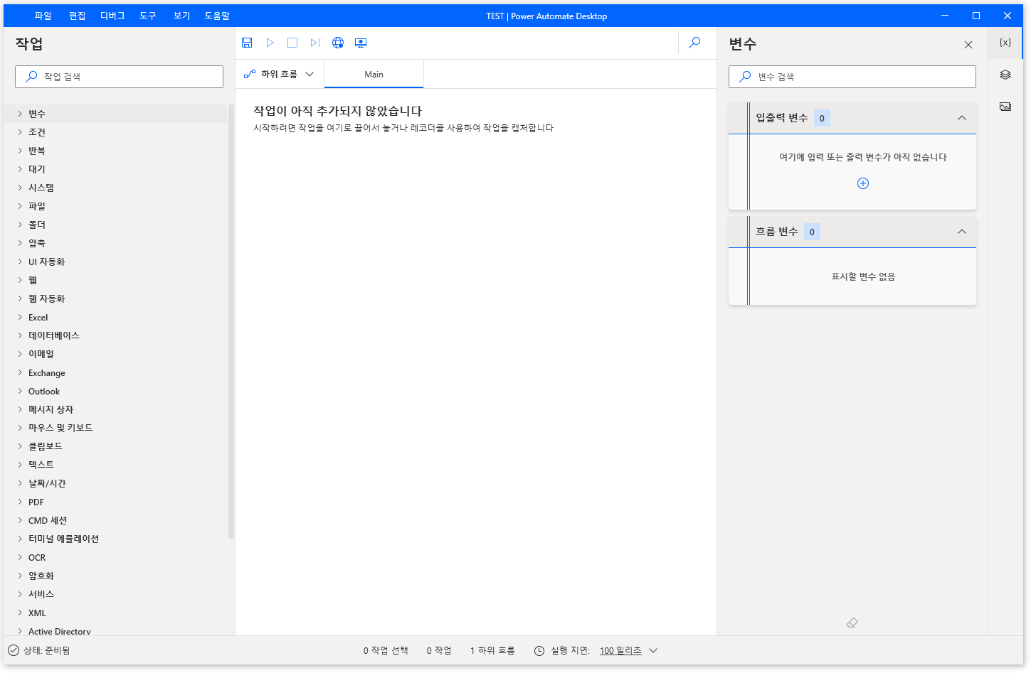The width and height of the screenshot is (1031, 673).
Task: Open flow search magnifier icon
Action: tap(695, 43)
